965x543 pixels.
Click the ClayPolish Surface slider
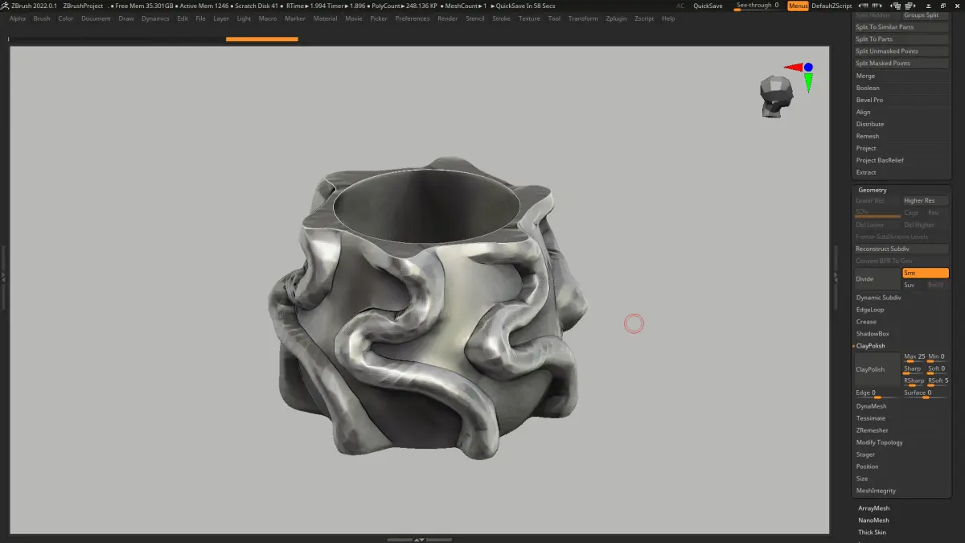click(926, 393)
